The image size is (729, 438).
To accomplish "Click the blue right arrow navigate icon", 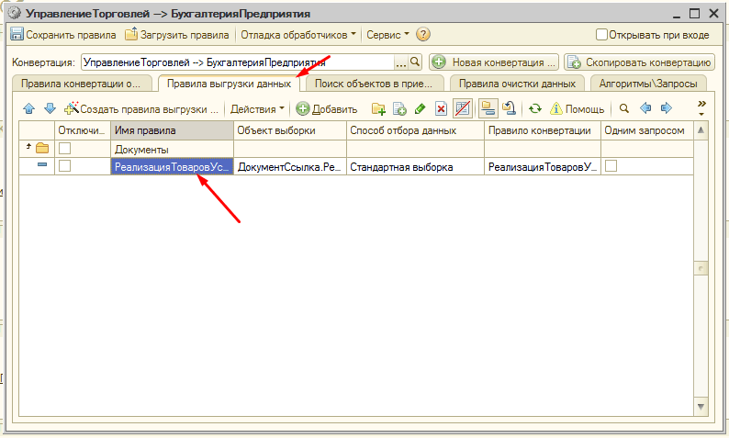I will tap(667, 108).
